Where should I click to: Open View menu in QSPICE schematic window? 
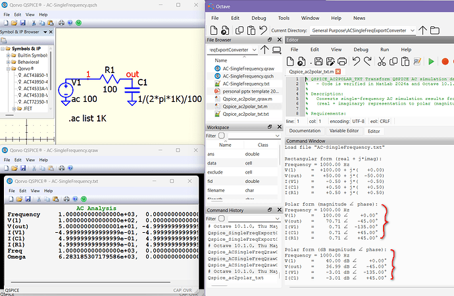click(30, 14)
